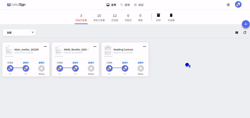Image resolution: width=250 pixels, height=118 pixels.
Task: Open the 設定 settings tab
Action: pos(139,5)
